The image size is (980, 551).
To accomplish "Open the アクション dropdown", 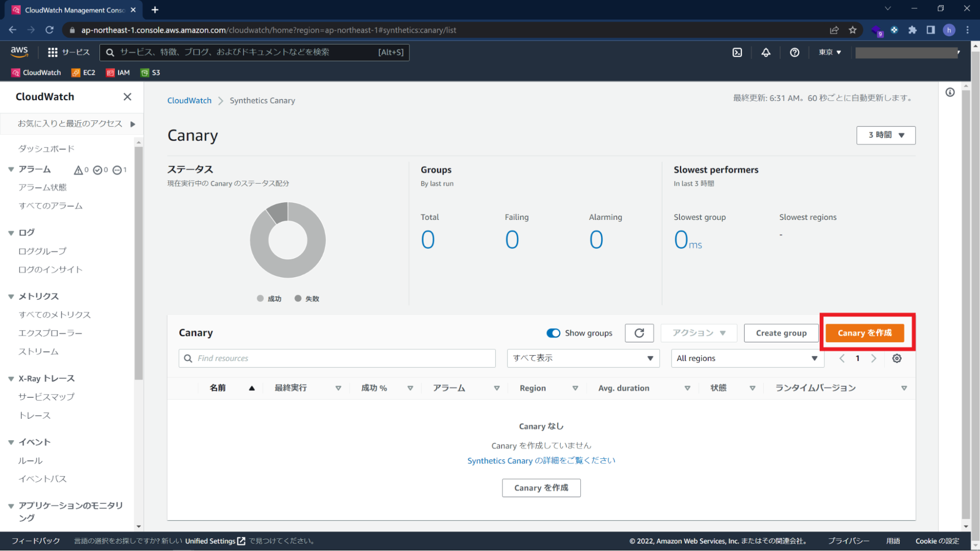I will (699, 333).
